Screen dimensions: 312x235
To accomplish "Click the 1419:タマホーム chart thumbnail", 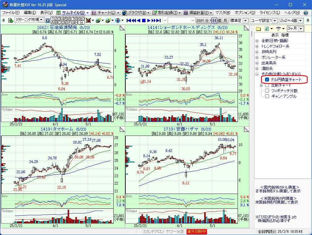I will [63, 177].
